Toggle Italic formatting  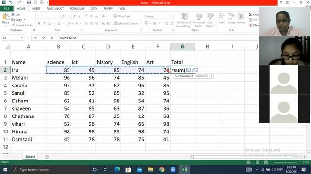pos(44,24)
